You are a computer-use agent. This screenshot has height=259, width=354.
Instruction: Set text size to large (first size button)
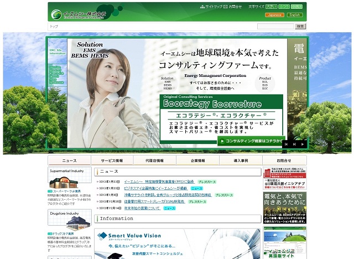click(272, 7)
